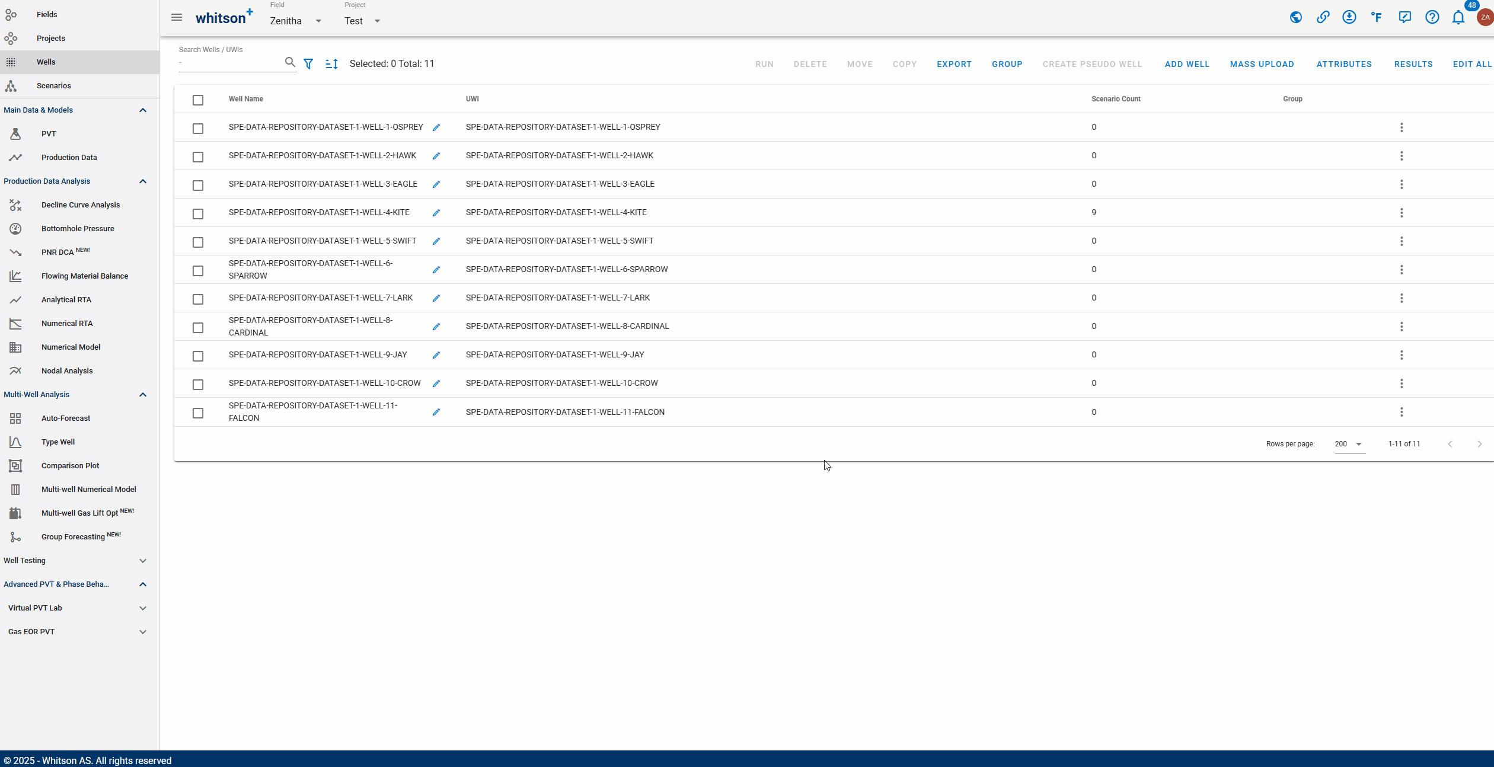Click the notifications bell icon
1494x767 pixels.
[1458, 18]
